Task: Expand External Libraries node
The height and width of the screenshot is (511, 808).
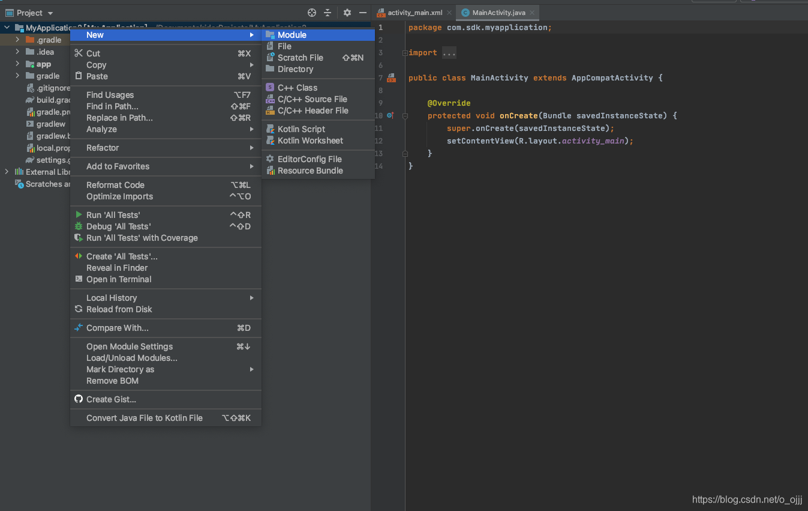Action: click(7, 172)
